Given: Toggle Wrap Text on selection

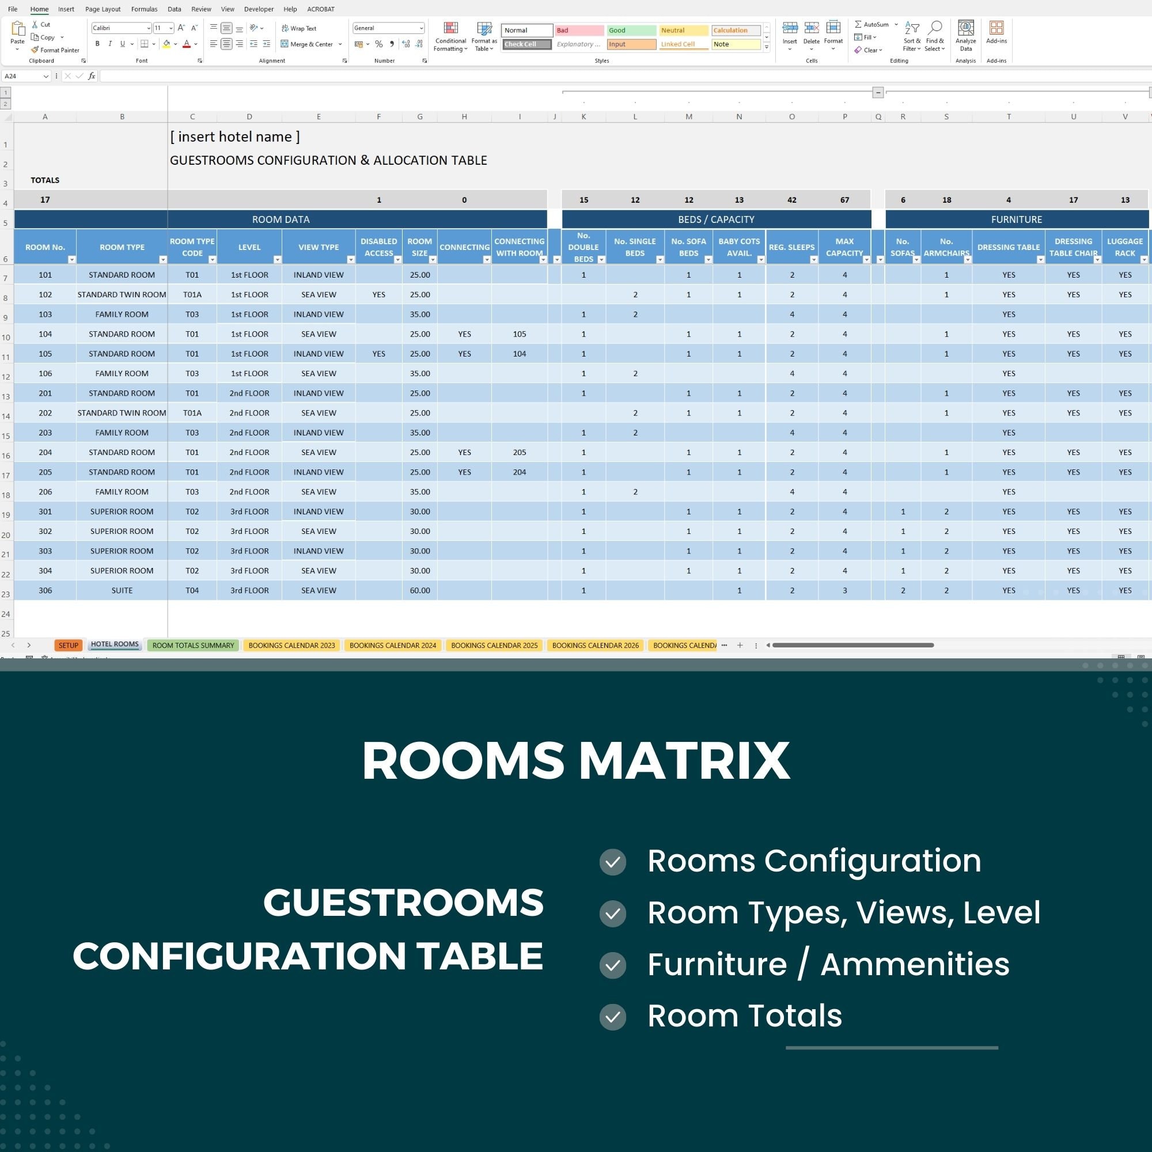Looking at the screenshot, I should tap(300, 28).
